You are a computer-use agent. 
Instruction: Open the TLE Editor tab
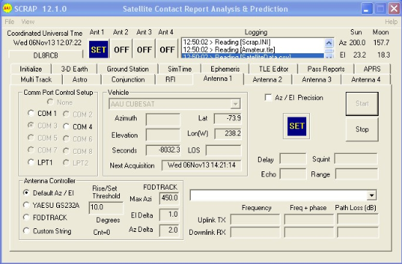(273, 69)
